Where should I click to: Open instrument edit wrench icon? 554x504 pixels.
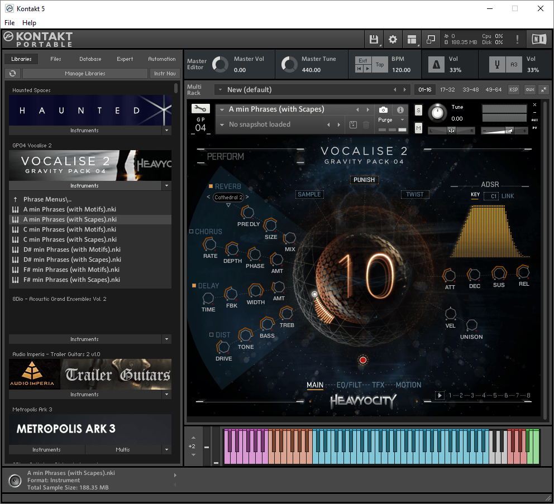click(x=200, y=109)
